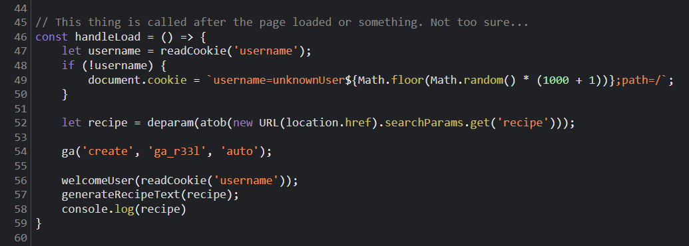Click the 'random' method call
Viewport: 689px width, 246px height.
pos(483,80)
